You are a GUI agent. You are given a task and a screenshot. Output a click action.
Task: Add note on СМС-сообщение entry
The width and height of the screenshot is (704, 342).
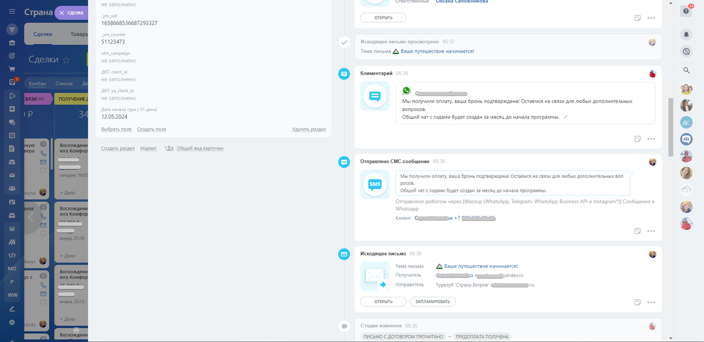(637, 231)
